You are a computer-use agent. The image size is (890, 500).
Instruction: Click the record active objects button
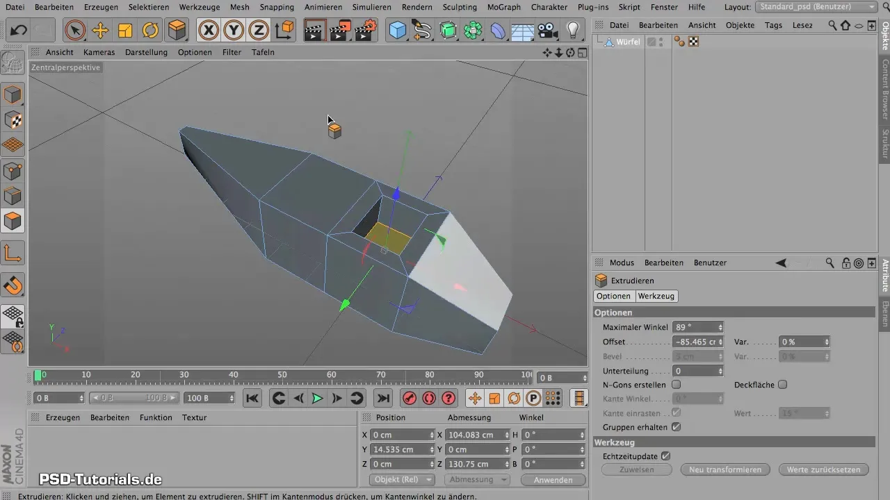coord(410,398)
